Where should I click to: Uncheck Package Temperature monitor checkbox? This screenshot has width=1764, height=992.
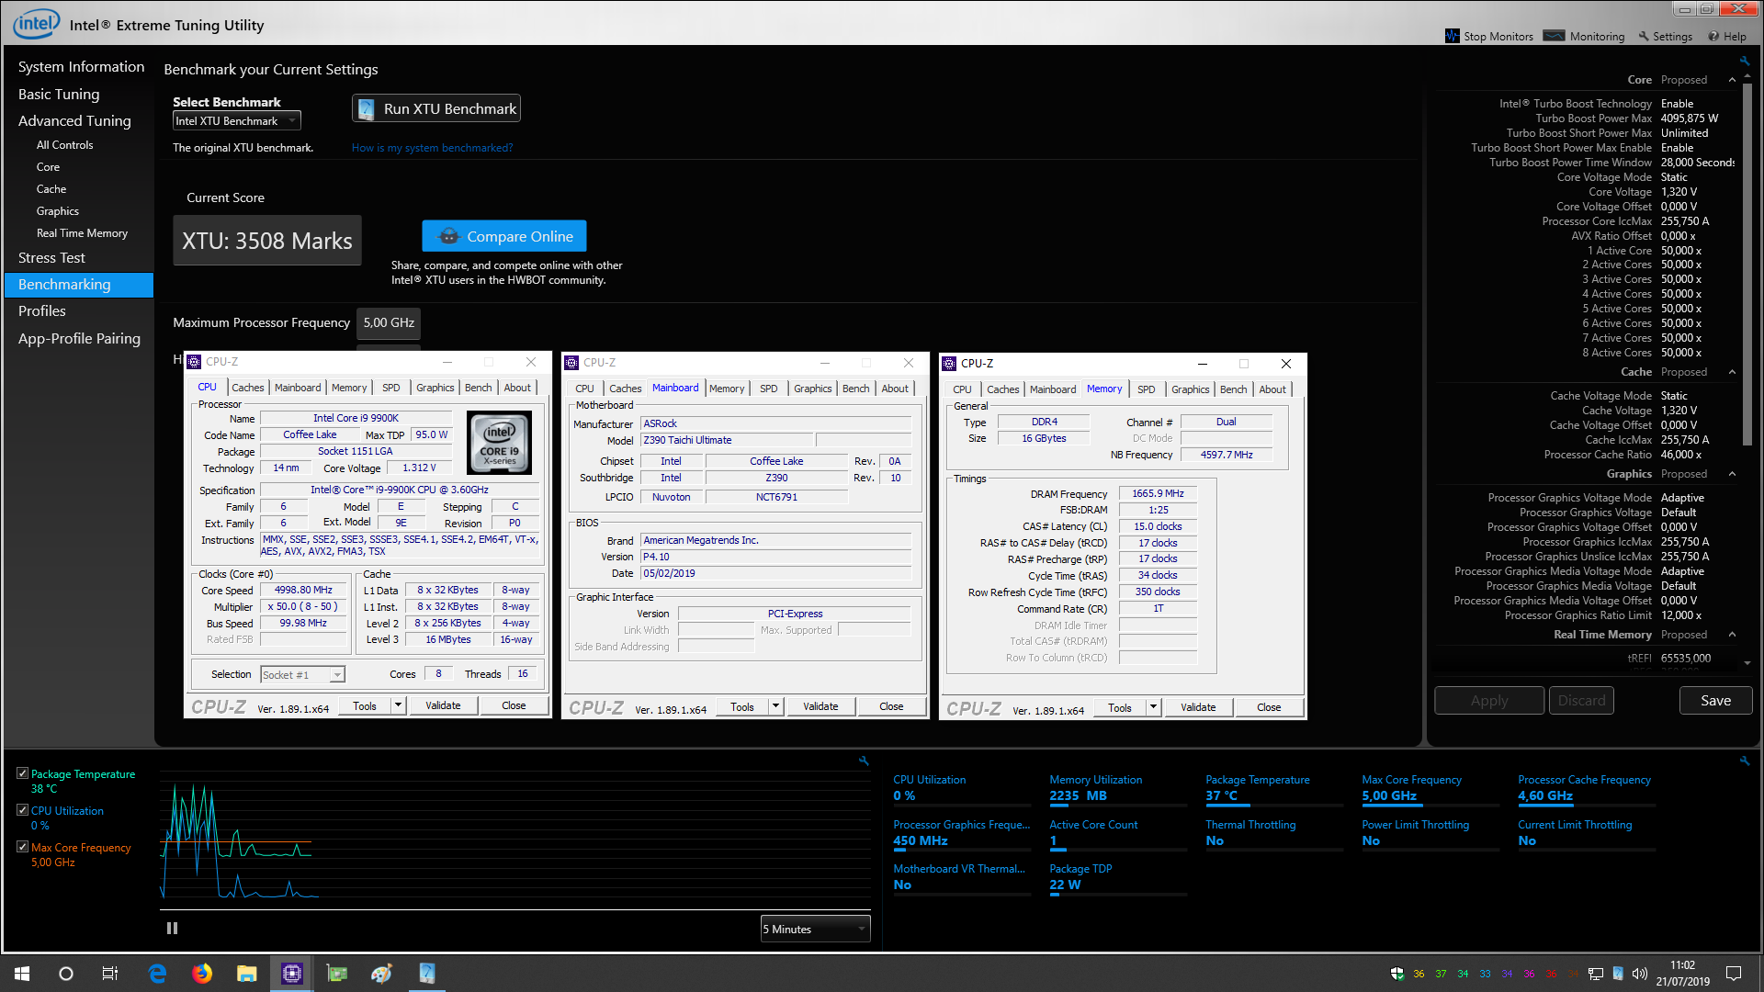23,773
